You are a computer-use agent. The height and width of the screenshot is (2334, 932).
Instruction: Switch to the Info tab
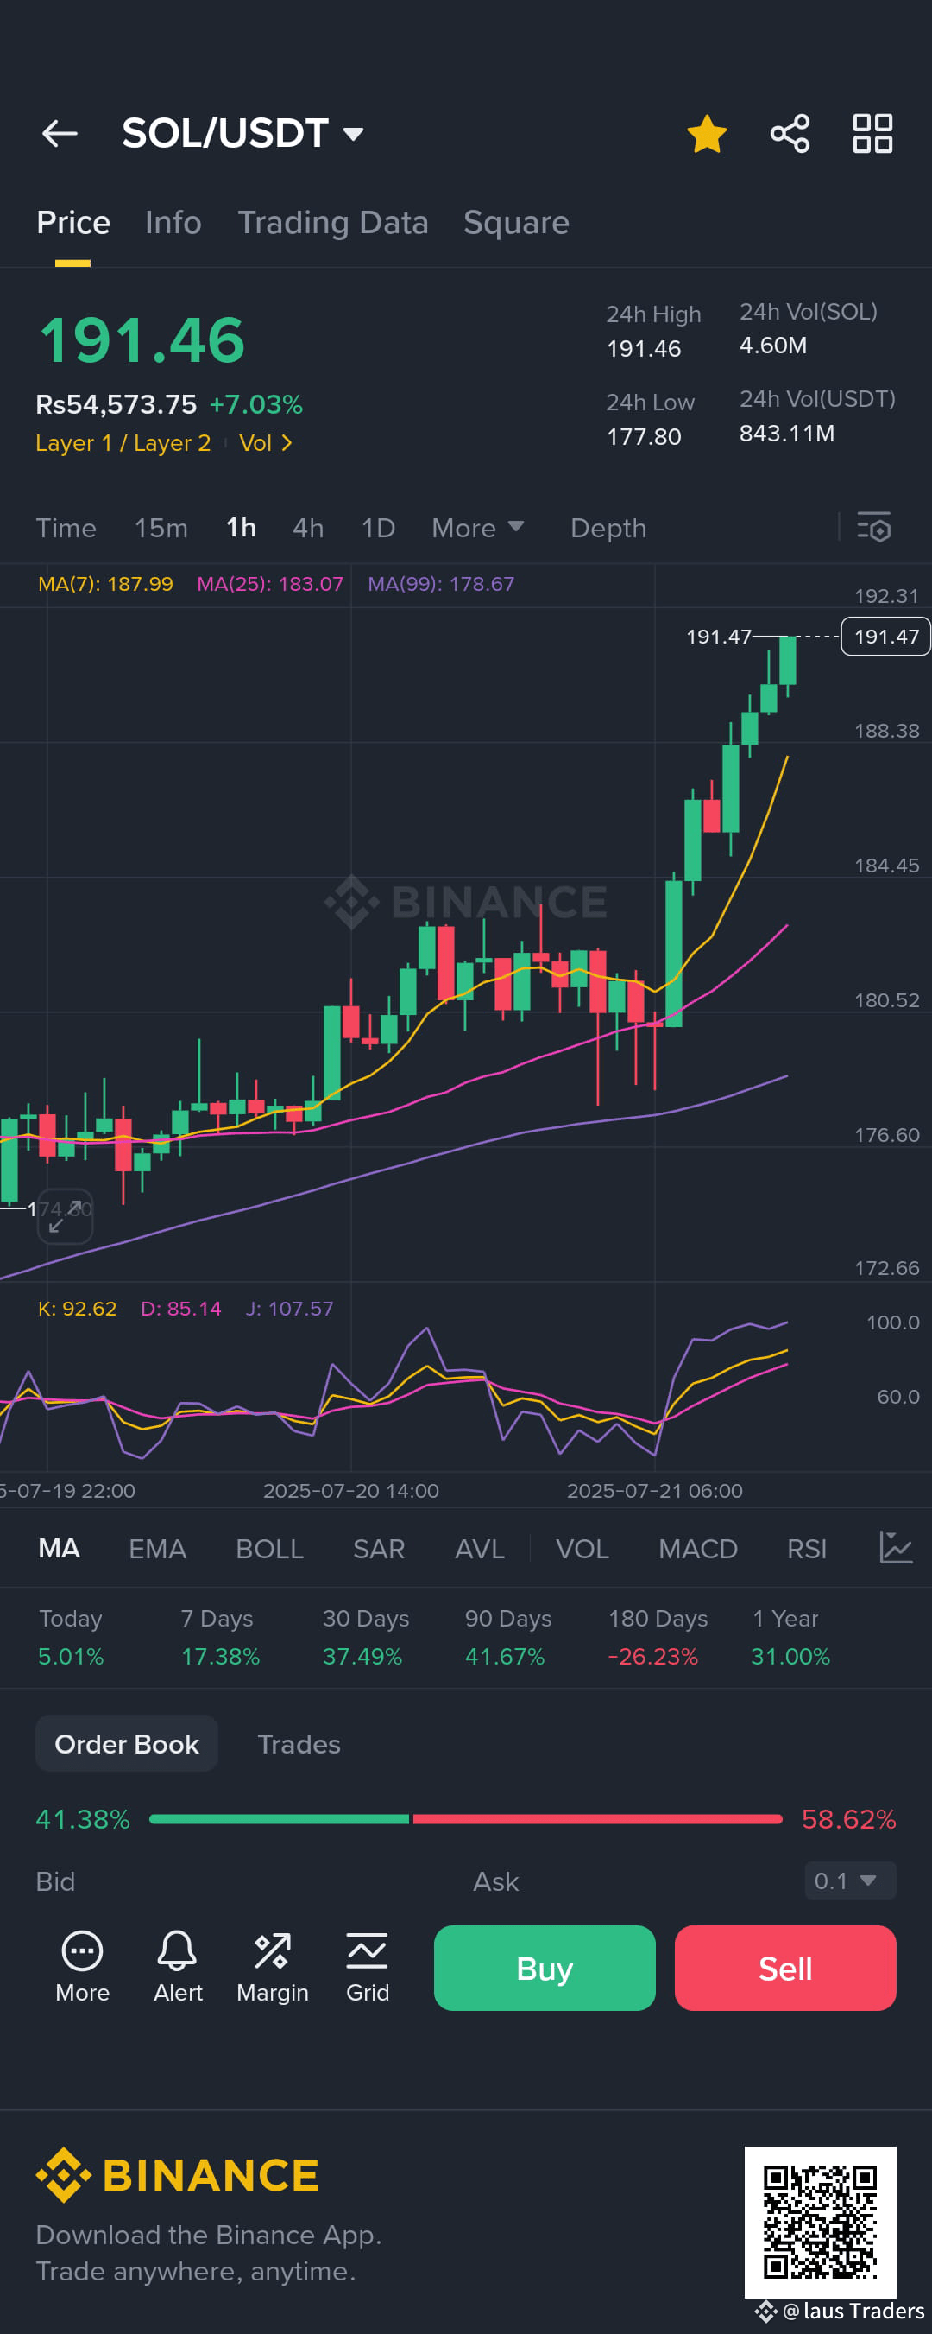173,223
